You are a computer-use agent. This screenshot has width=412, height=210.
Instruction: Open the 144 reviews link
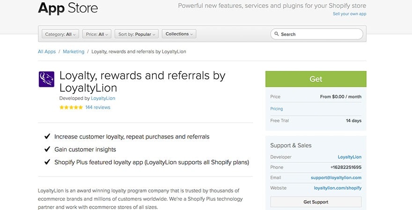click(x=98, y=107)
